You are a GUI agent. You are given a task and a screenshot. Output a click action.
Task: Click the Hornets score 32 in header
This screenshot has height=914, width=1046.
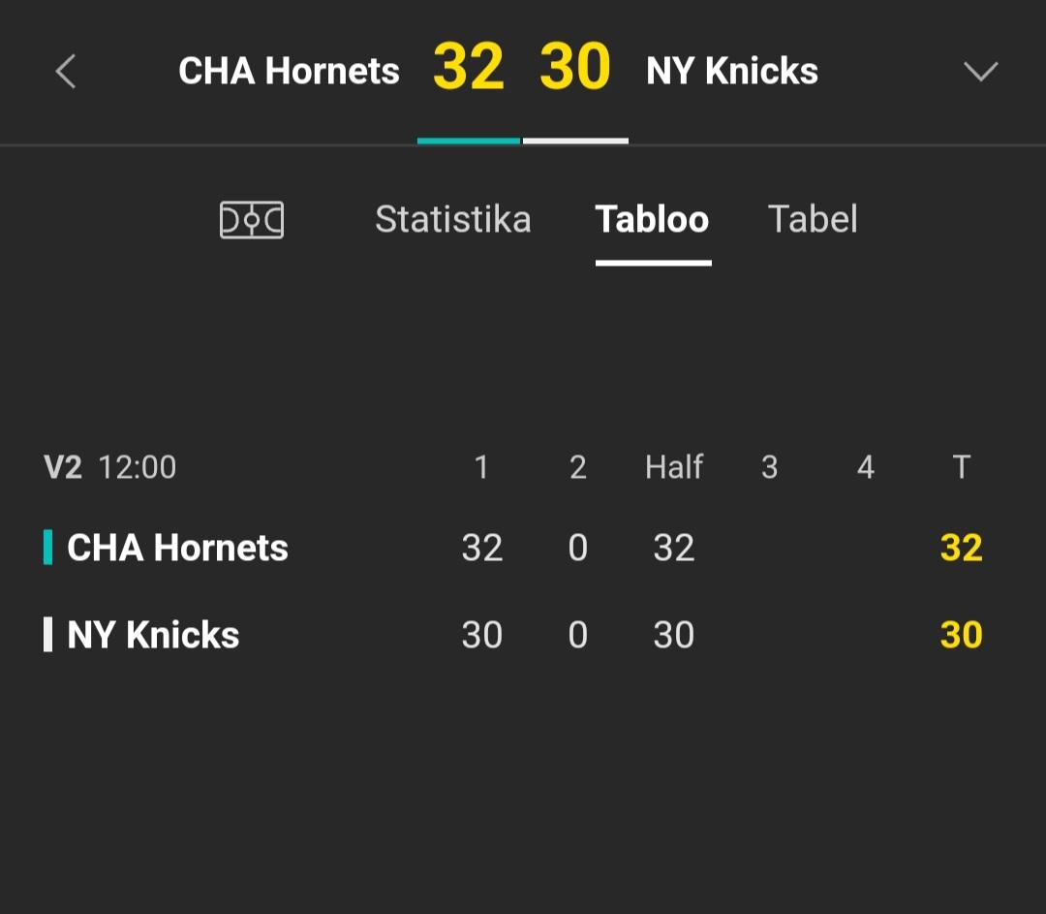click(x=469, y=67)
